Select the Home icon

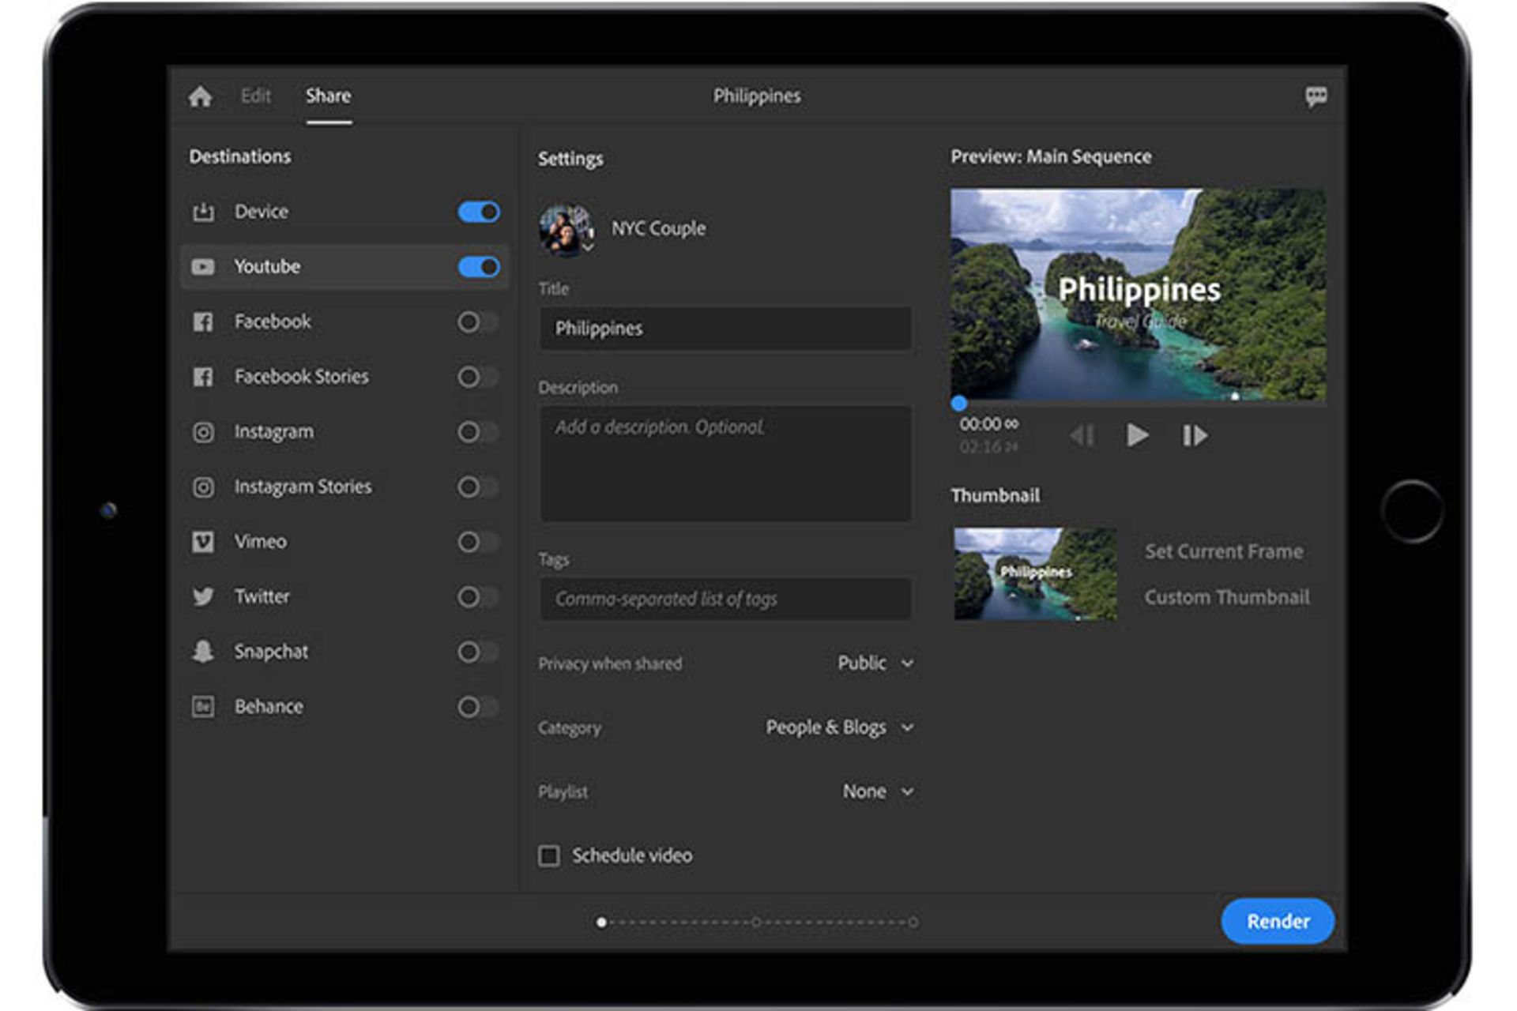tap(201, 96)
